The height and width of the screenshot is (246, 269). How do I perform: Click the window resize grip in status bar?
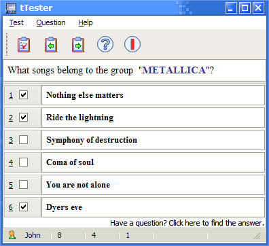tap(257, 236)
